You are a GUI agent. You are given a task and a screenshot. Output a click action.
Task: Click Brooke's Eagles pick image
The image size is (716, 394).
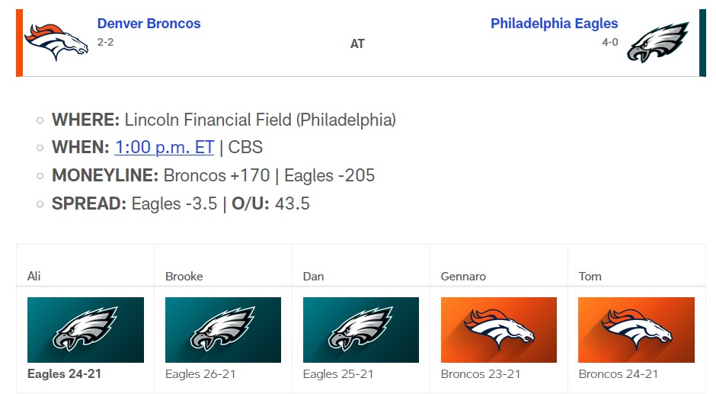[x=223, y=329]
